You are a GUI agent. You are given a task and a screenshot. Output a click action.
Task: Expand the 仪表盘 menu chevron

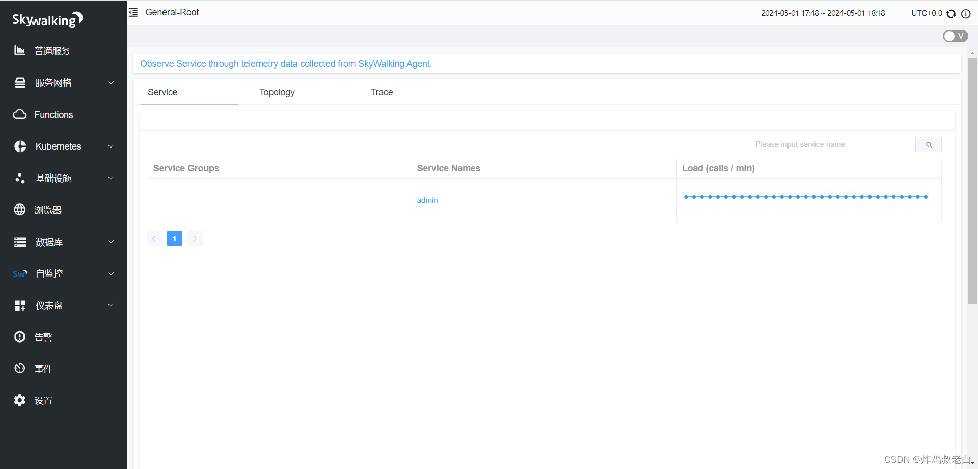point(111,305)
